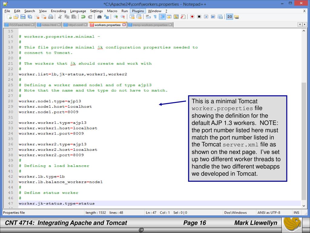Image resolution: width=310 pixels, height=233 pixels.
Task: Close the tremp-workers.properties tab
Action: click(170, 25)
